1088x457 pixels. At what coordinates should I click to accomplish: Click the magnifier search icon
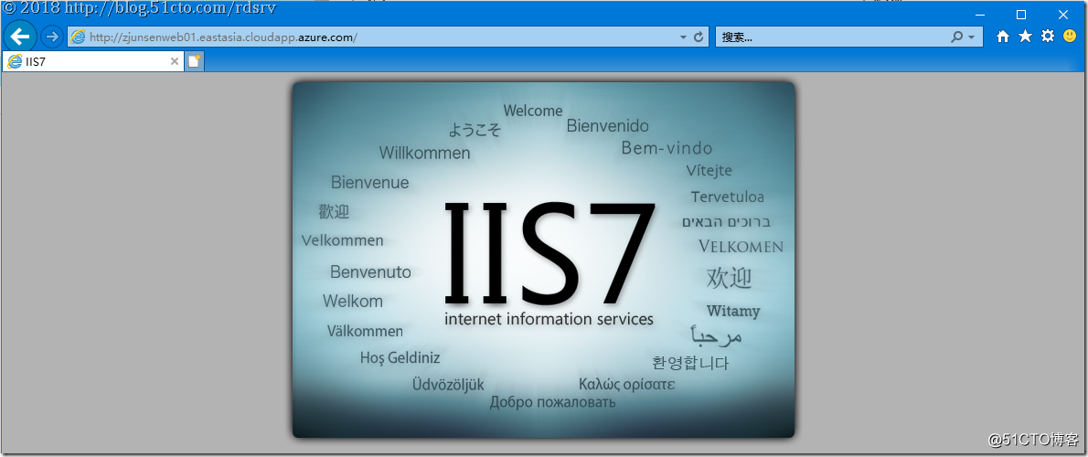click(957, 37)
